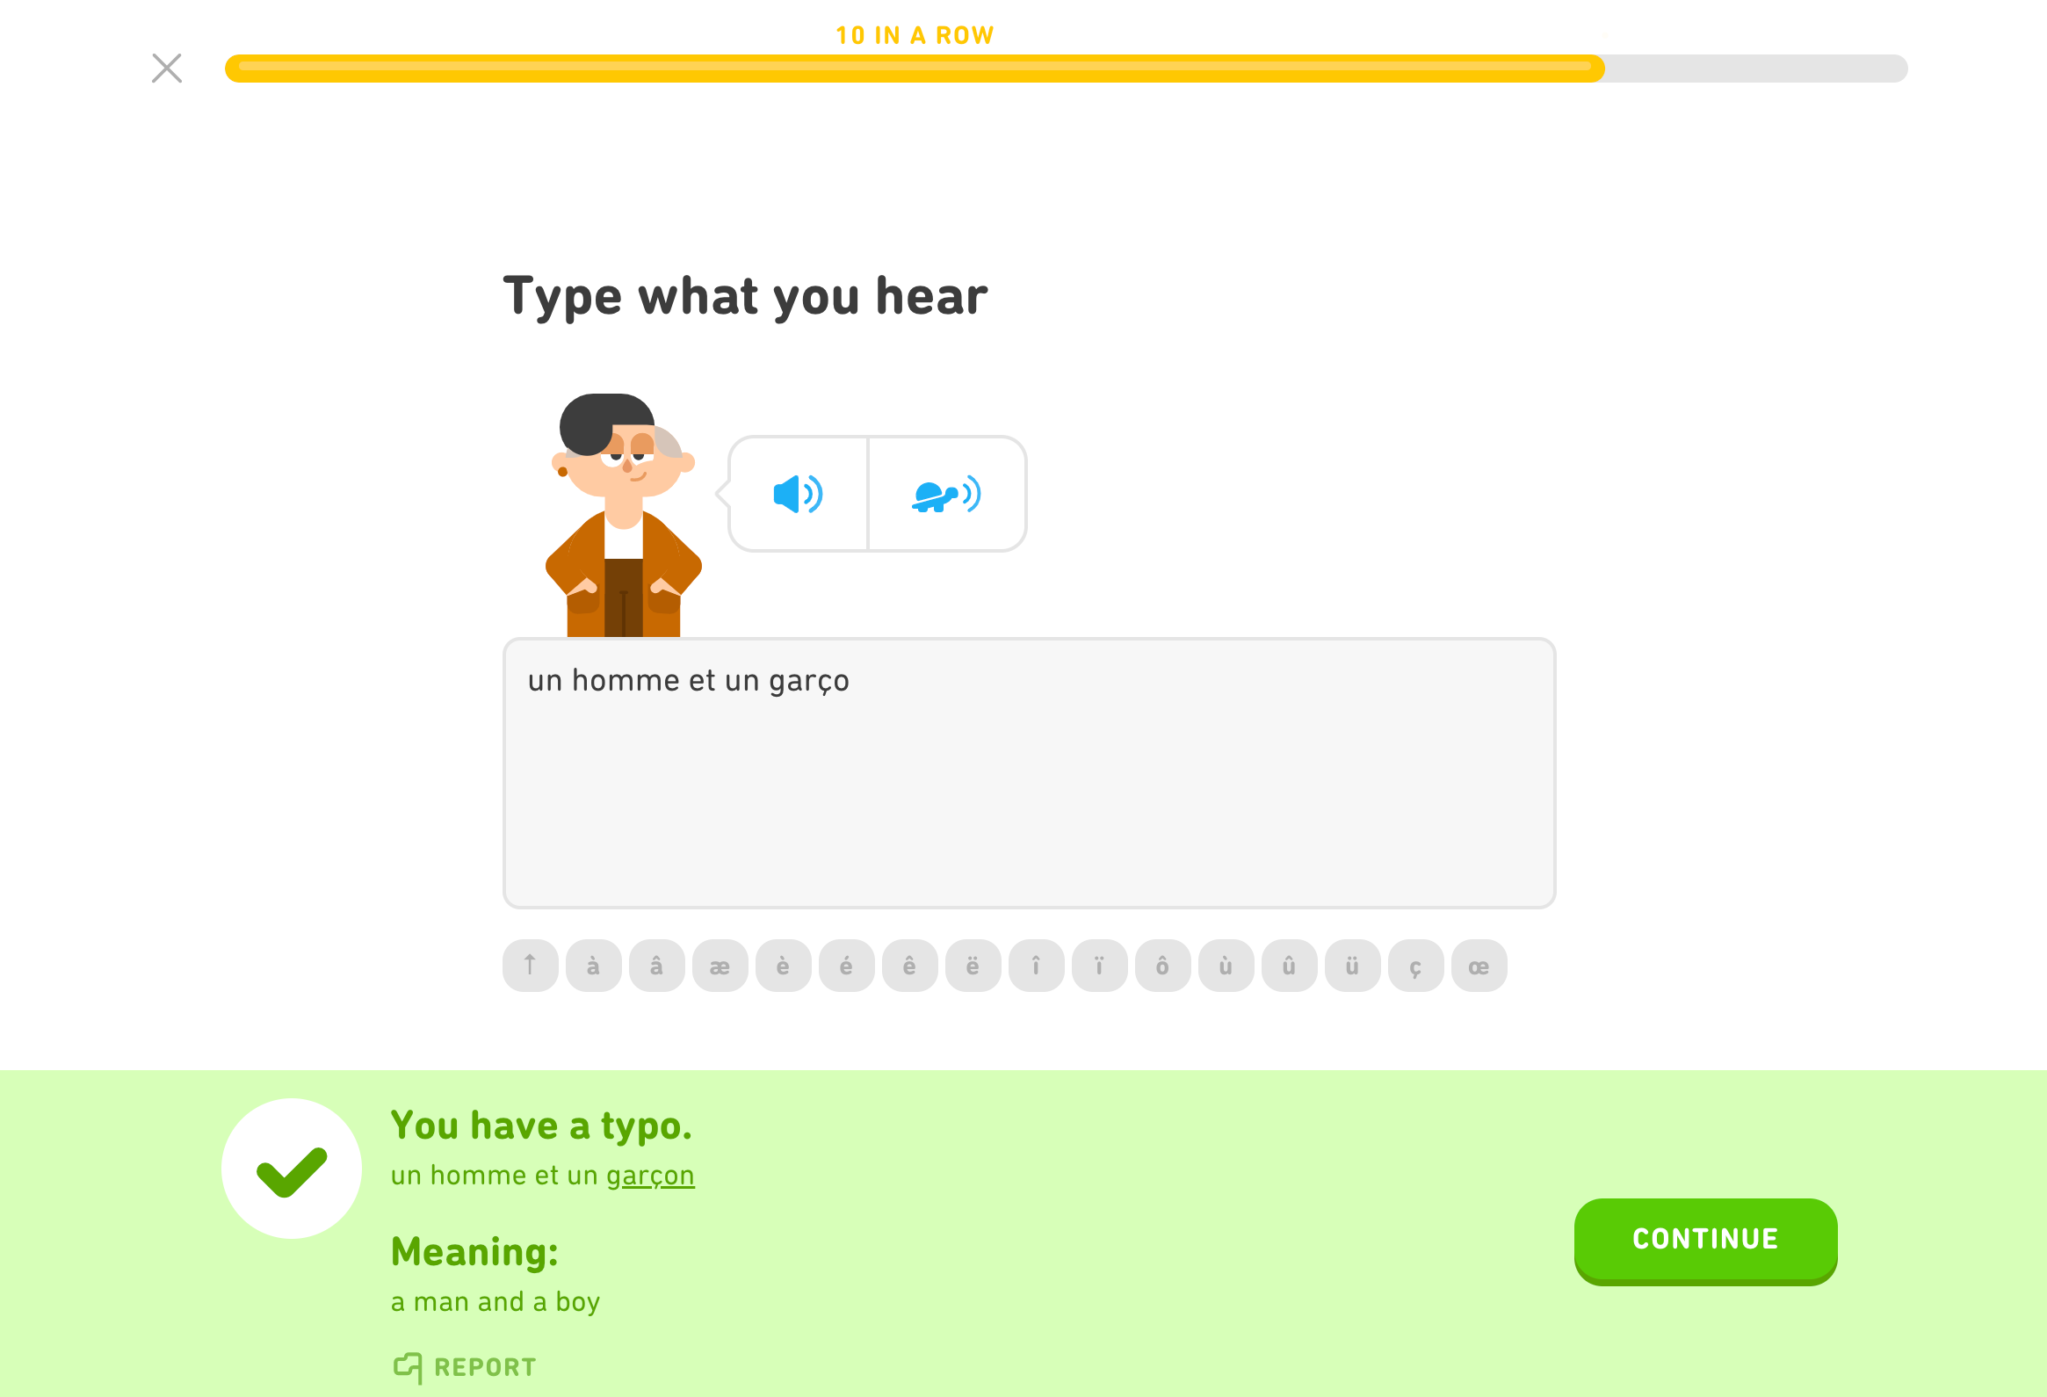Toggle uppercase accents with the arrow key

pos(531,966)
